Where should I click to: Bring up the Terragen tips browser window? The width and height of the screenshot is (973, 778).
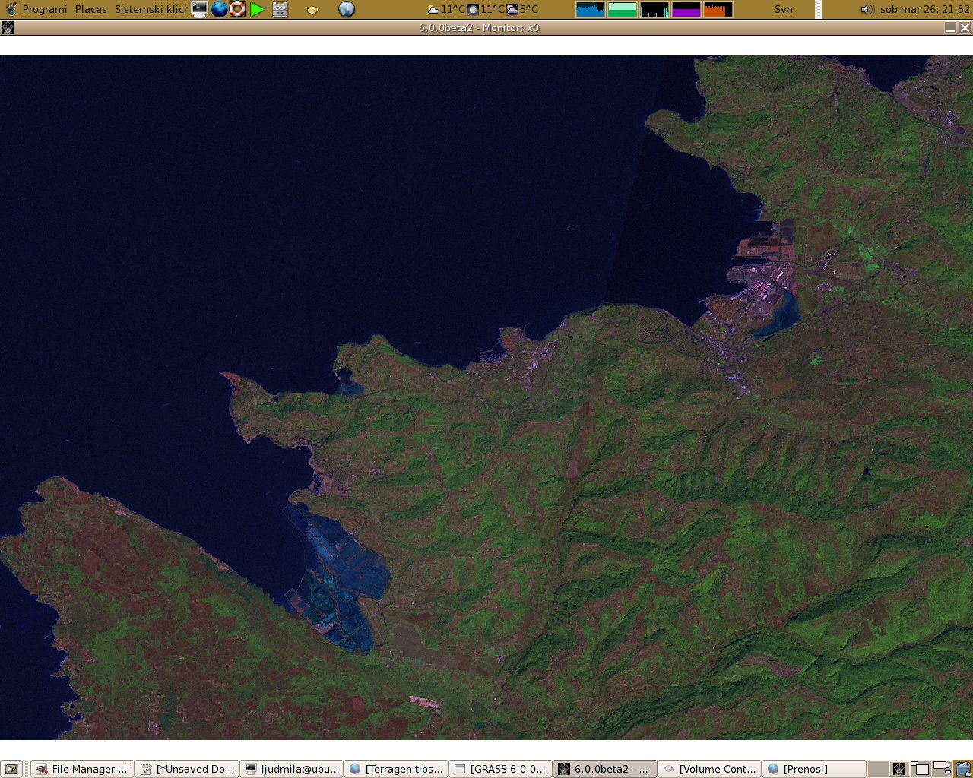pyautogui.click(x=396, y=769)
